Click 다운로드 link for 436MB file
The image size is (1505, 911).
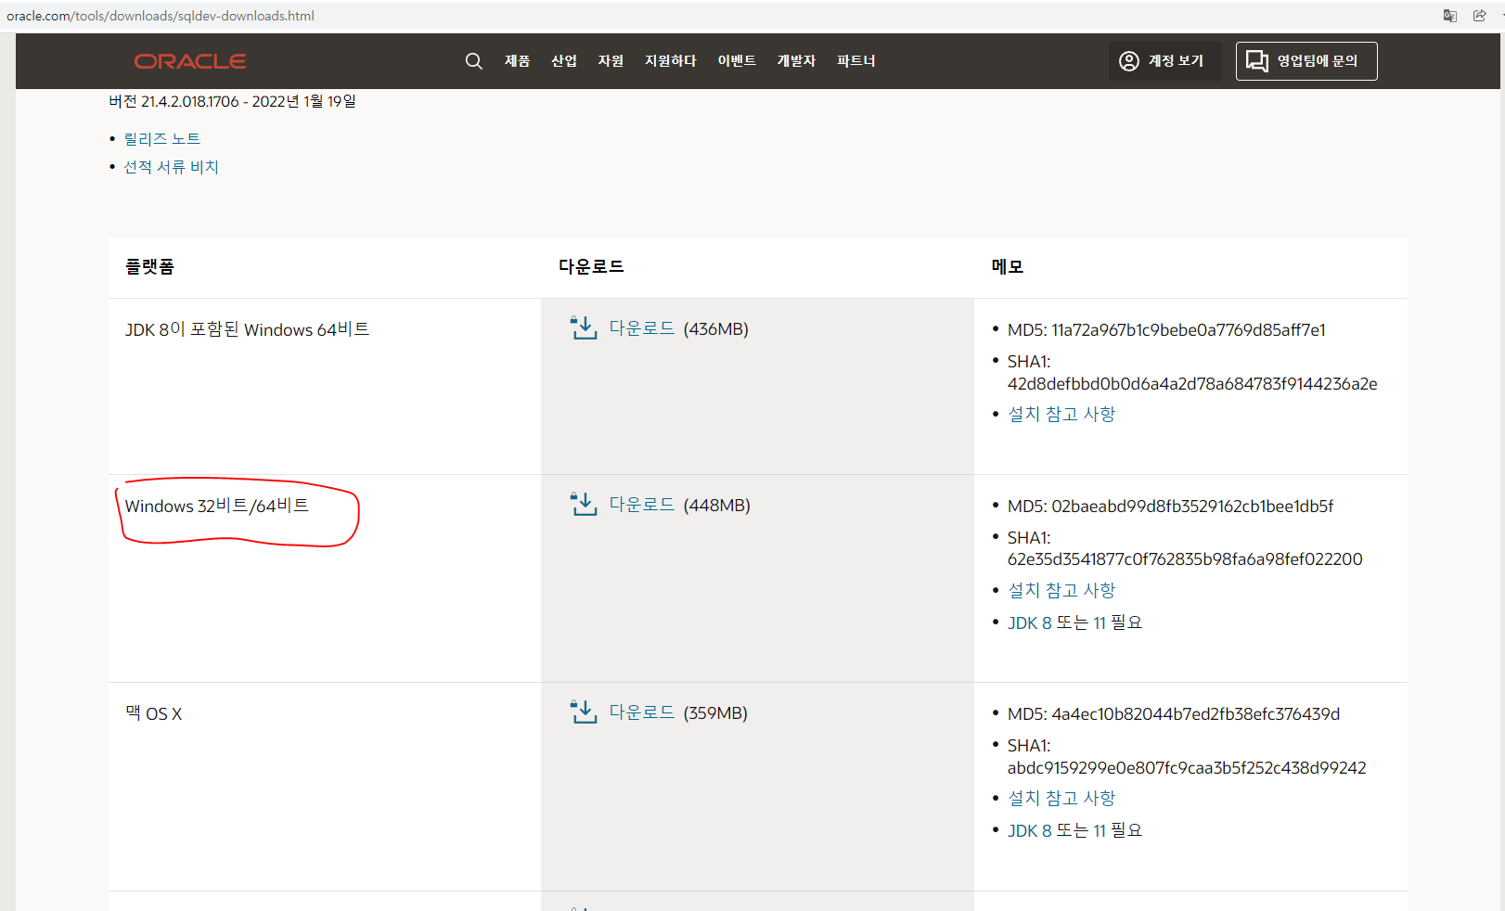(x=642, y=328)
